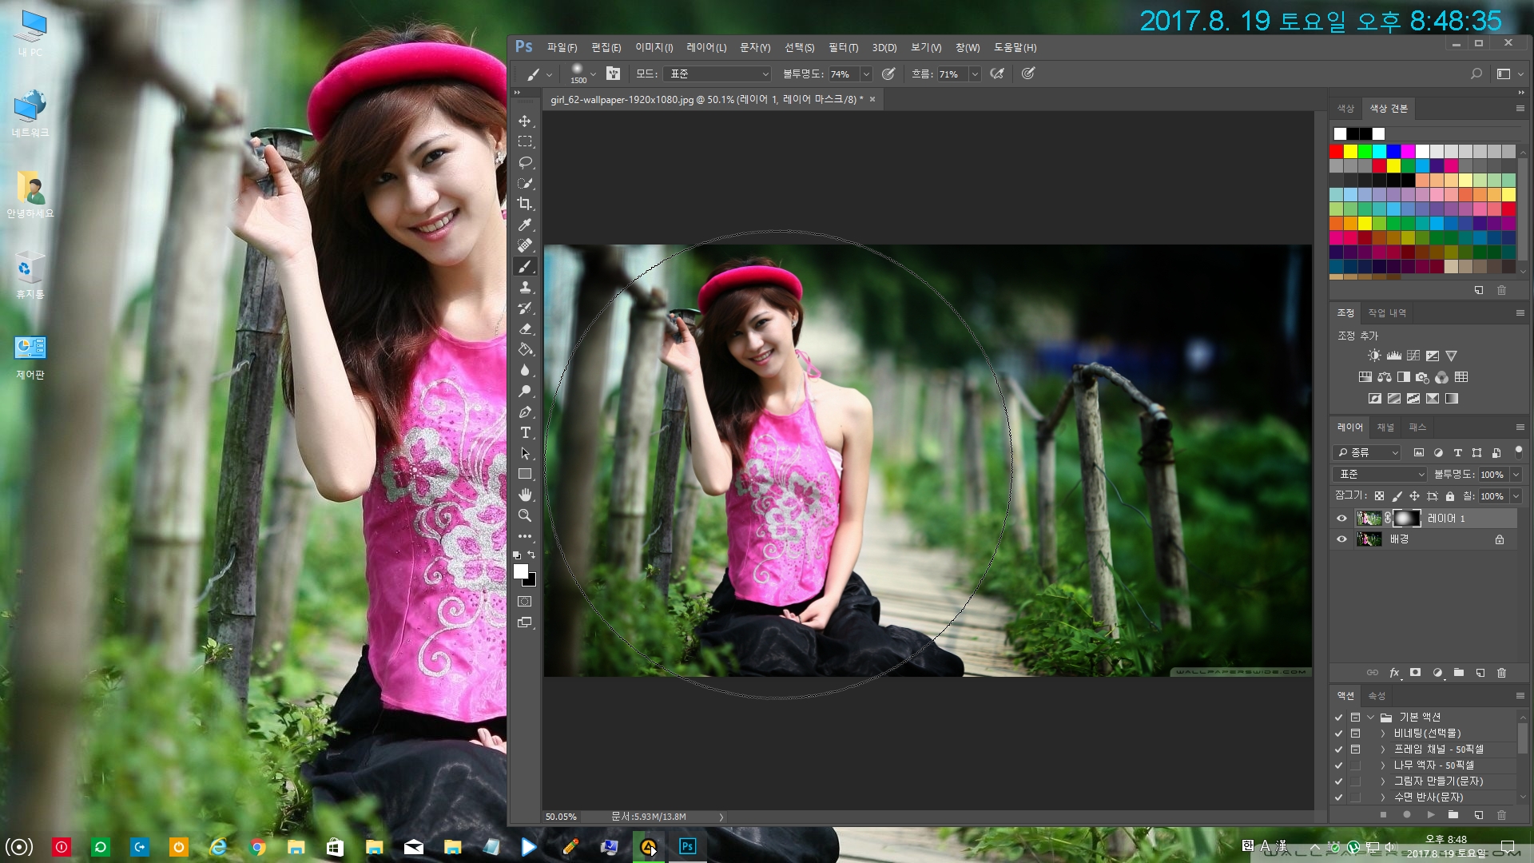
Task: Select the Rectangular Marquee tool
Action: [x=525, y=141]
